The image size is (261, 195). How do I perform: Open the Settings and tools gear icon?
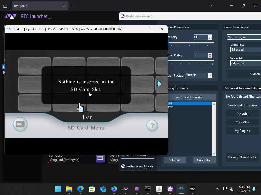pyautogui.click(x=123, y=166)
